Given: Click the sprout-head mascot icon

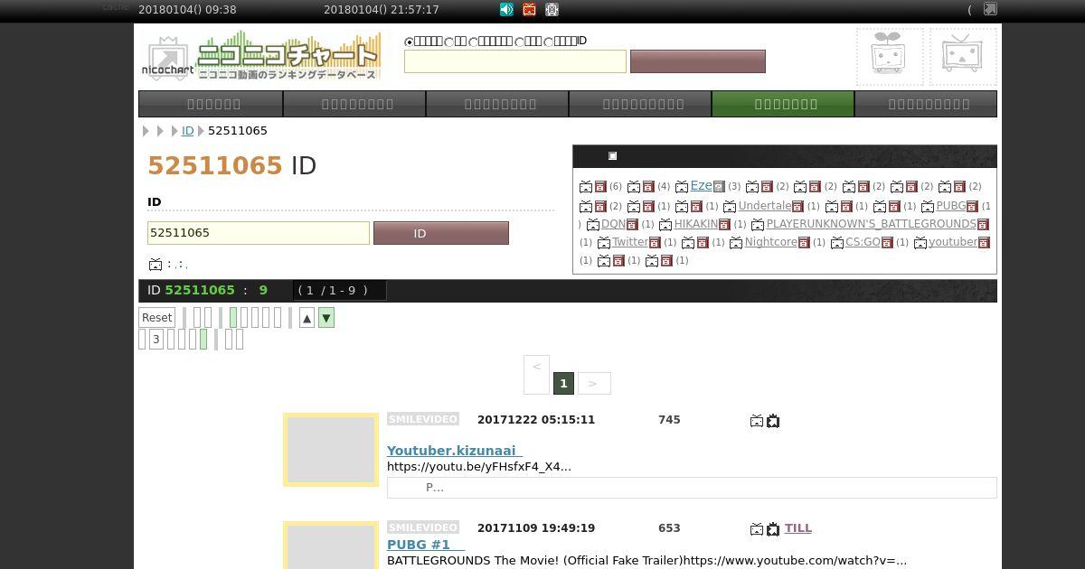Looking at the screenshot, I should [x=890, y=56].
